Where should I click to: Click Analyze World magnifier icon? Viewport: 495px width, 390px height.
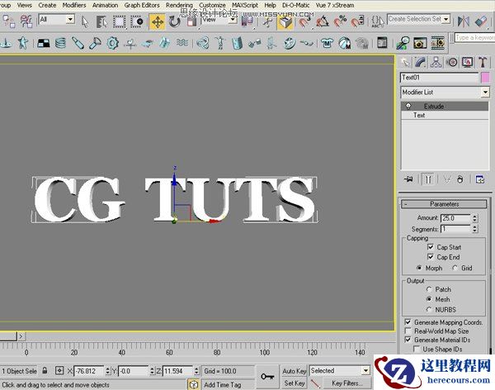403,43
